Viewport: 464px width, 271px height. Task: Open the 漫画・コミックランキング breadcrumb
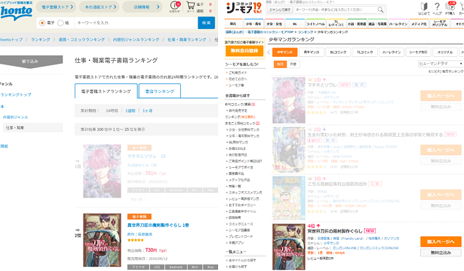click(82, 40)
